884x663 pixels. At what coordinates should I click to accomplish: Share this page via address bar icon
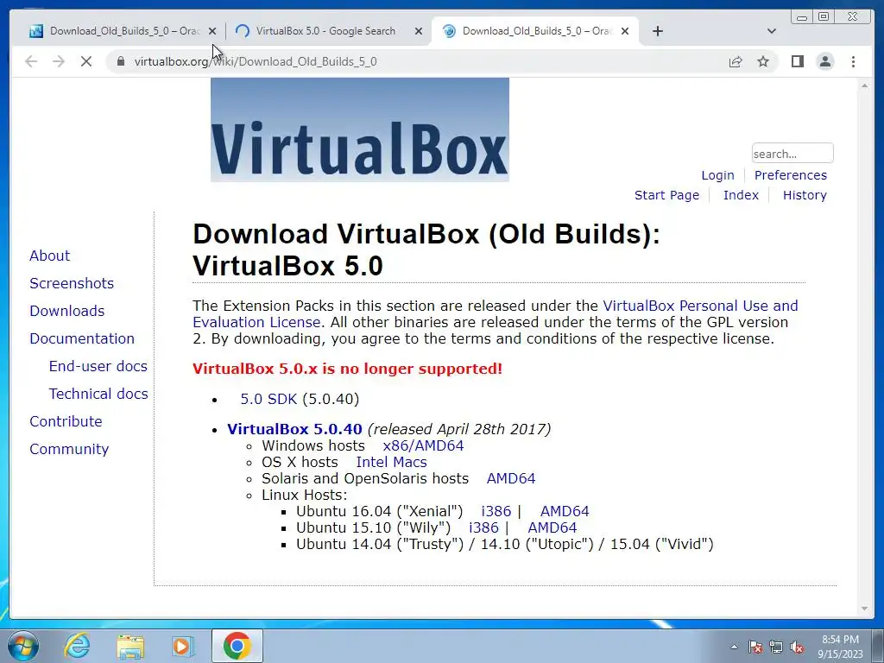736,61
